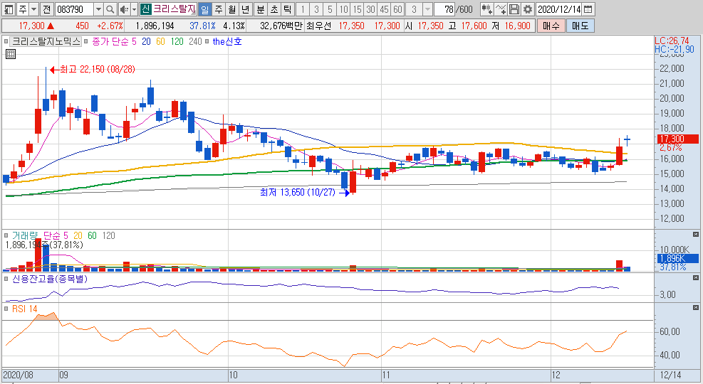Screen dimensions: 703x384
Task: Select minute (분) chart period
Action: tap(261, 9)
